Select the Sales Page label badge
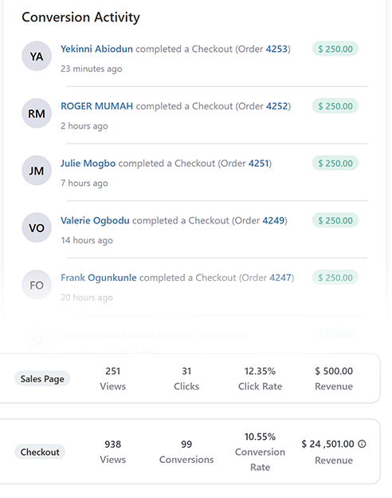The width and height of the screenshot is (392, 498). 42,378
